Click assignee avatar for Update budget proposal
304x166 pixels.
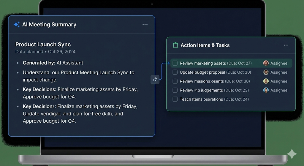(x=266, y=72)
